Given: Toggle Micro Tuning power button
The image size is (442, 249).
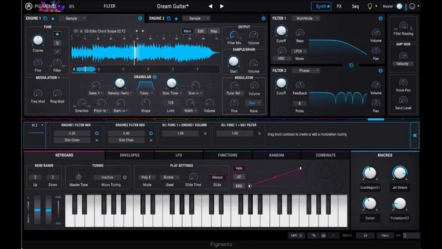Looking at the screenshot, I should [x=124, y=177].
